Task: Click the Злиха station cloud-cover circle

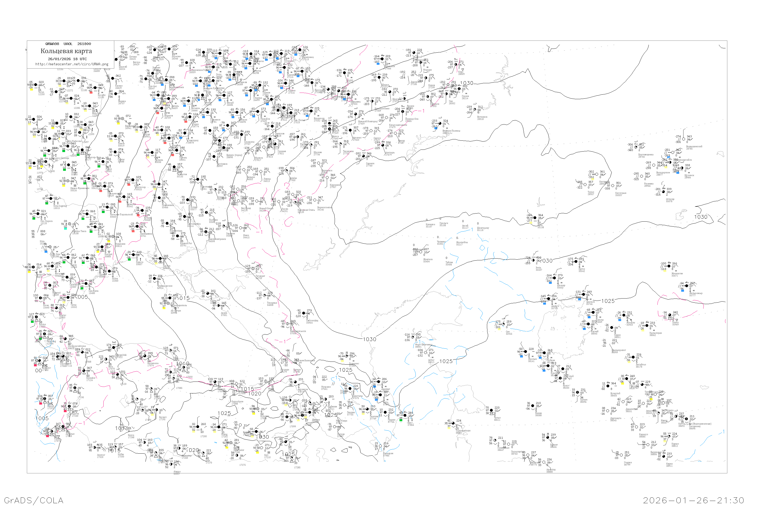Action: [x=670, y=315]
